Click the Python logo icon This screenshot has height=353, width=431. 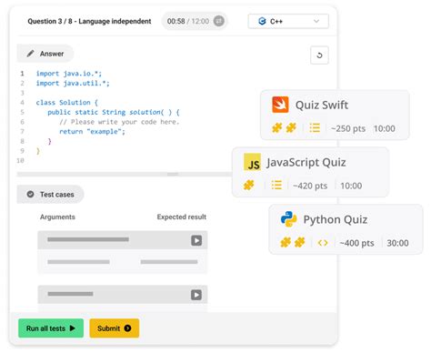pos(288,219)
